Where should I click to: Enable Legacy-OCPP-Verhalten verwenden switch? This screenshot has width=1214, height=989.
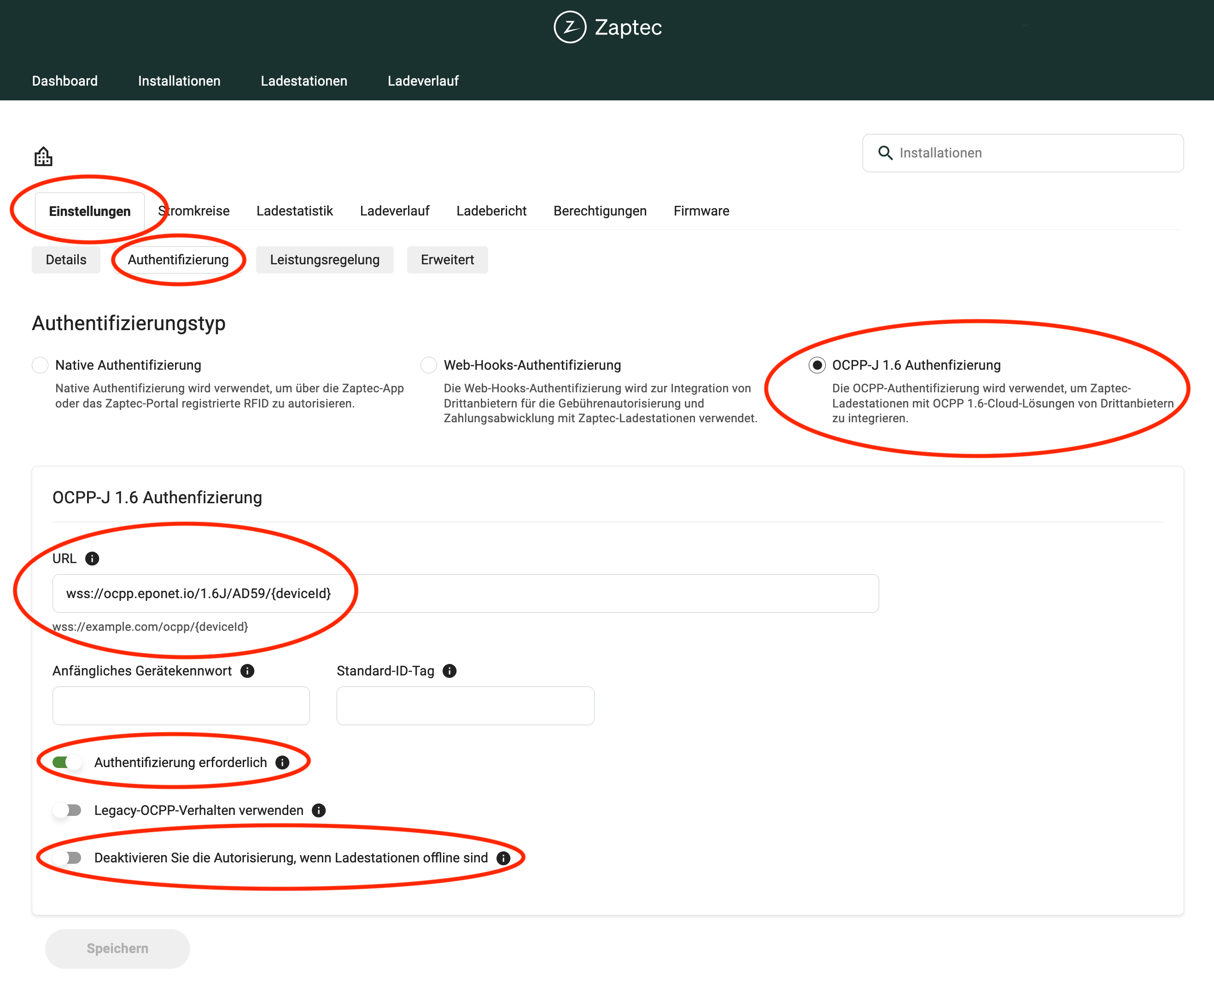click(x=67, y=810)
